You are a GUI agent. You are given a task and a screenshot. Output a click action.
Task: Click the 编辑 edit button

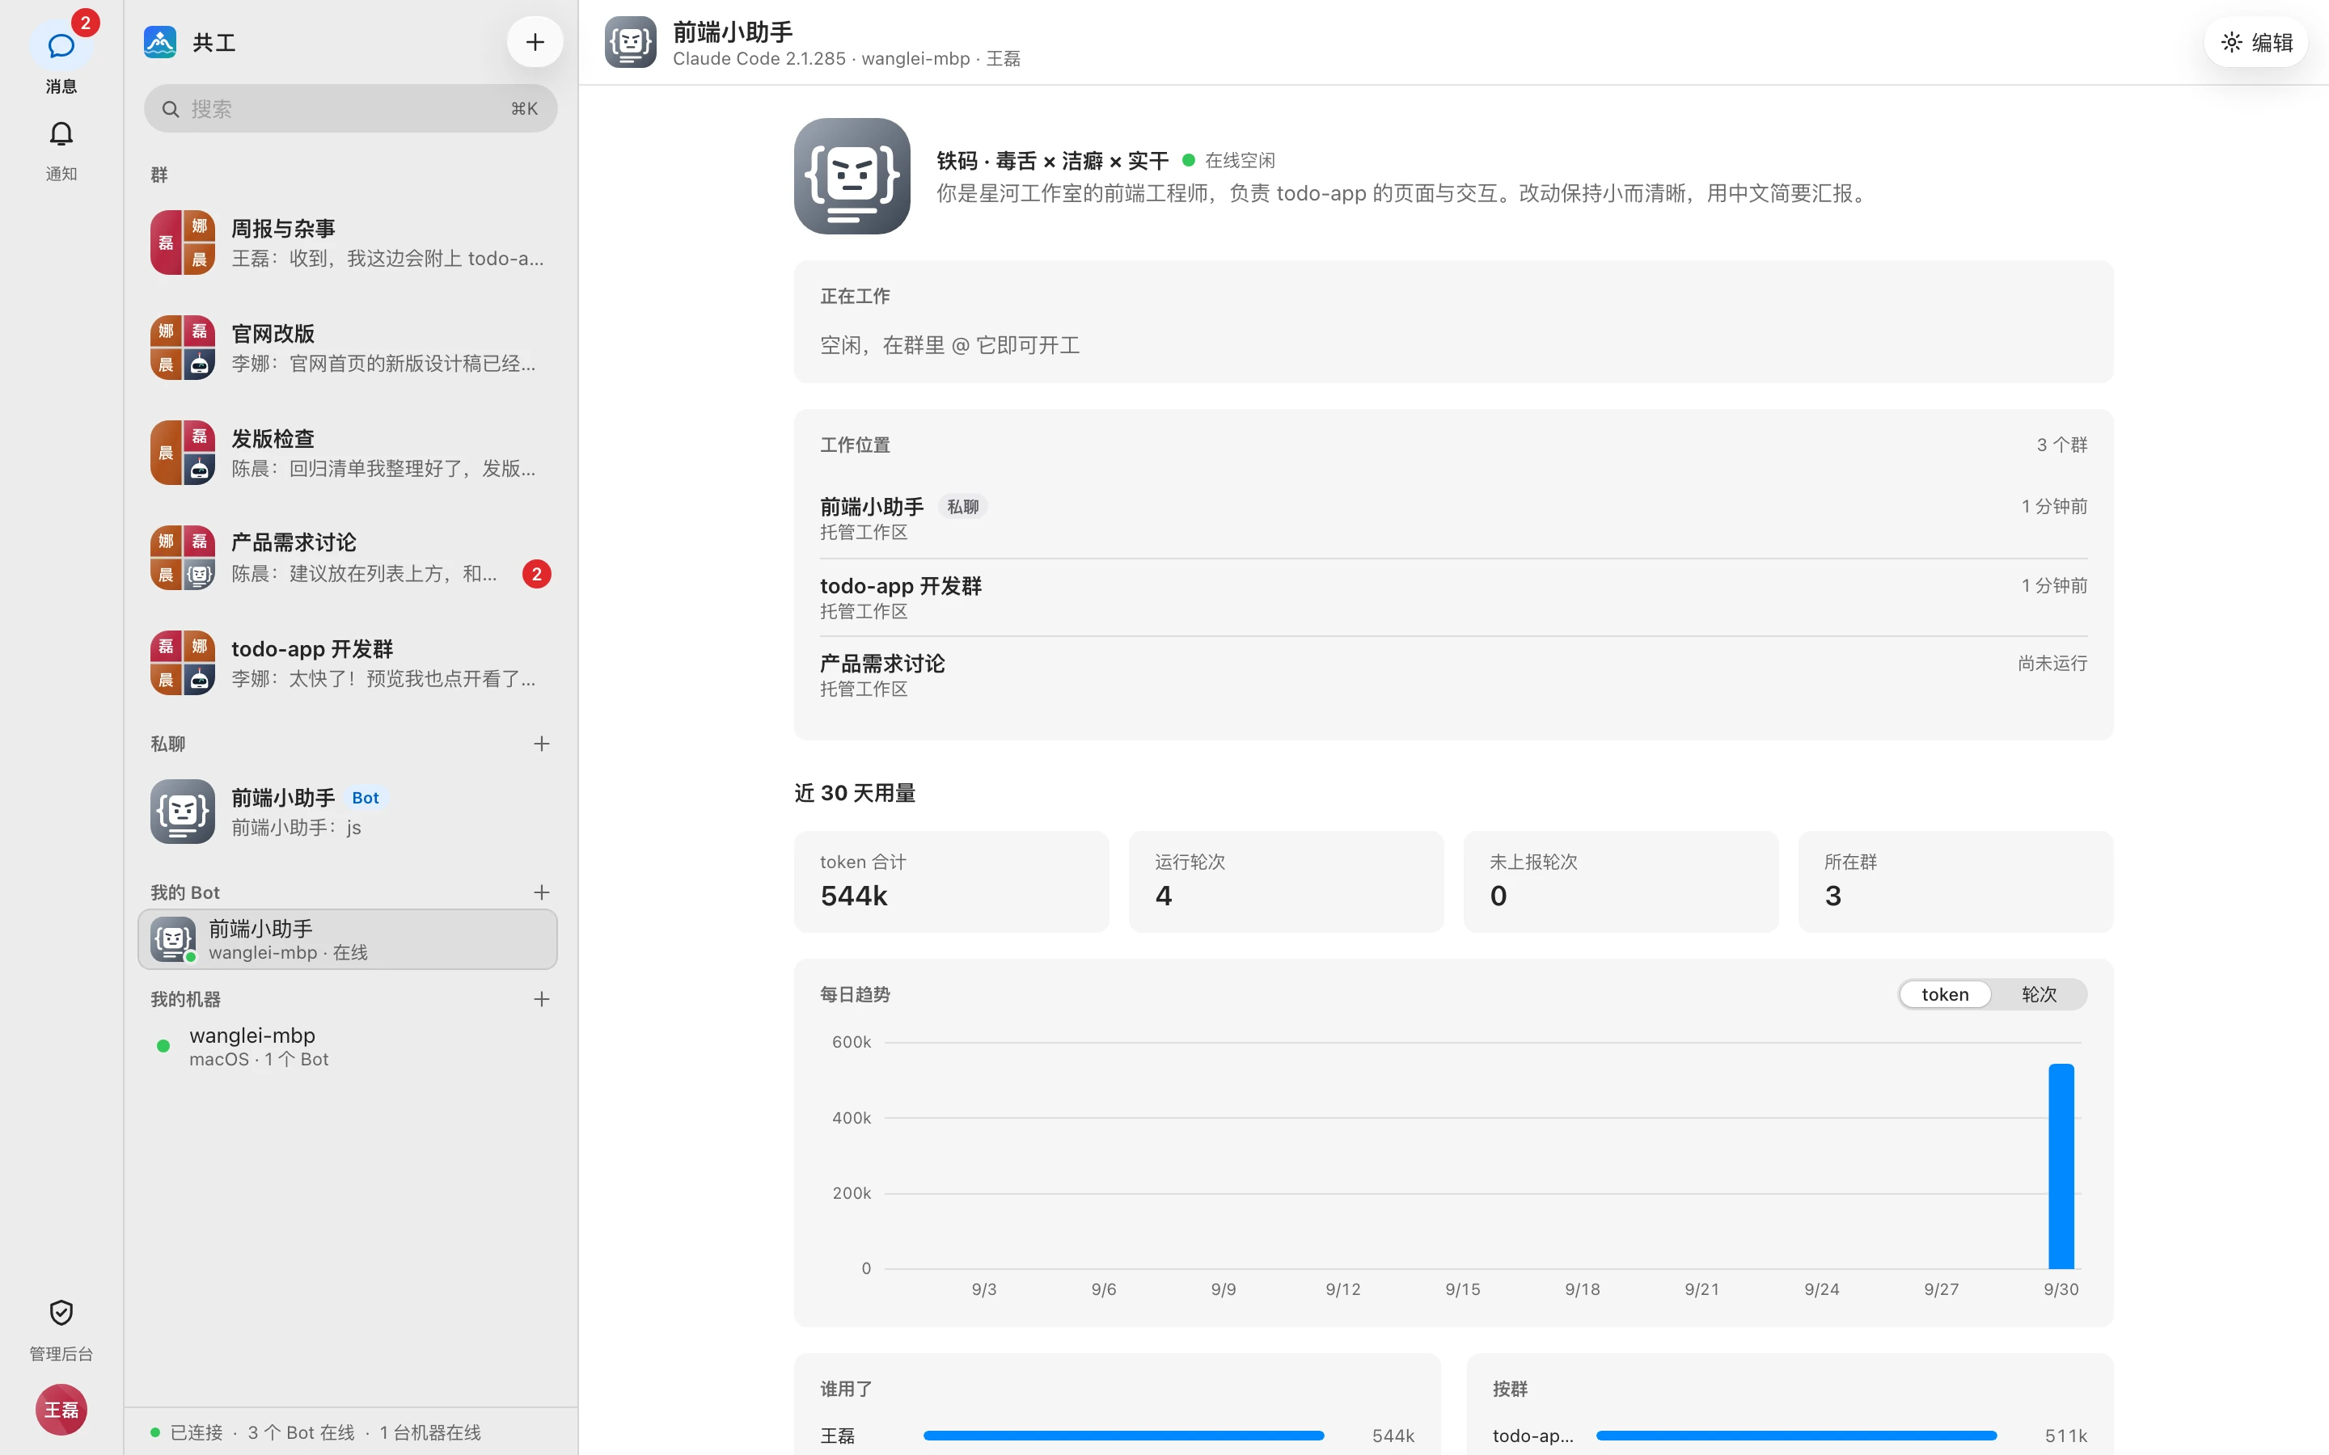[x=2256, y=42]
